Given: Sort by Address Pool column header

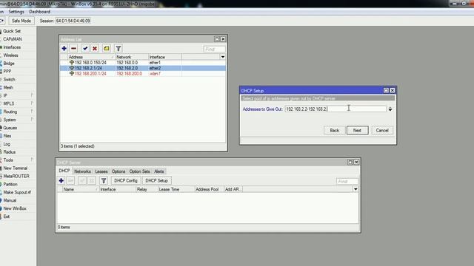Looking at the screenshot, I should pyautogui.click(x=209, y=189).
